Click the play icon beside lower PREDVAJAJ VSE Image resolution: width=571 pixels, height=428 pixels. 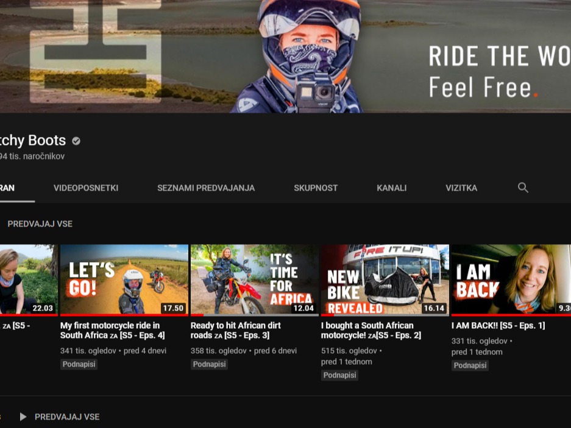(x=23, y=417)
